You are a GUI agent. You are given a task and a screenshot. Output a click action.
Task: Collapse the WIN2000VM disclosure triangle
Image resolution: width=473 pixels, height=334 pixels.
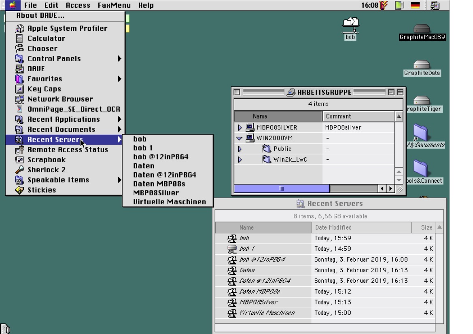[x=240, y=138]
